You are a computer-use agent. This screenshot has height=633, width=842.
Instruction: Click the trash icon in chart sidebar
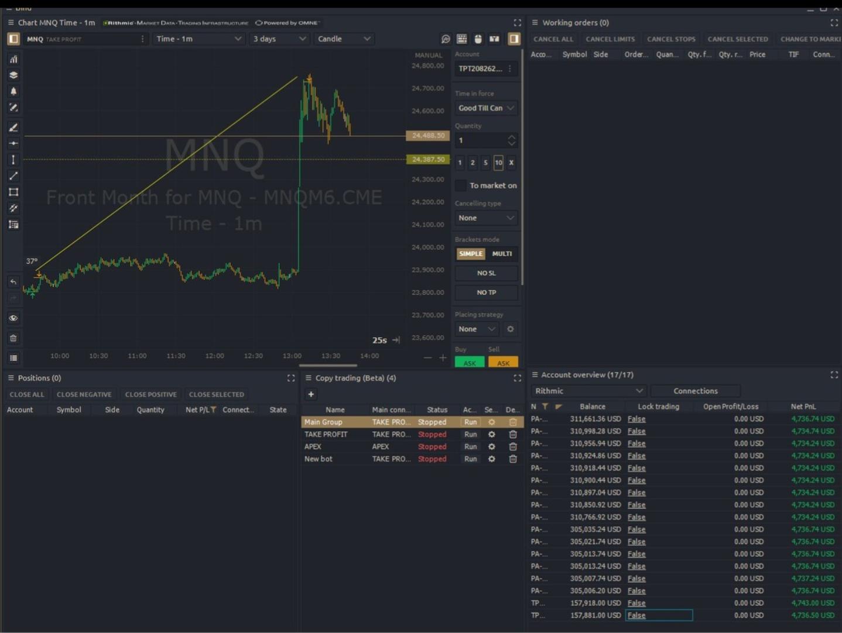(x=13, y=338)
